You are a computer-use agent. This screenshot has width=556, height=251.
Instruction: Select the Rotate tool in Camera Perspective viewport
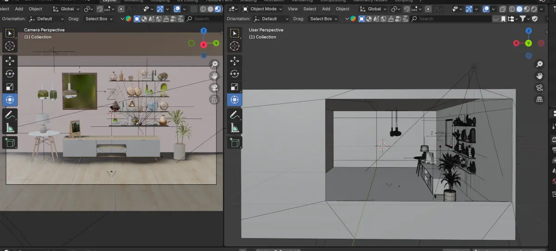pyautogui.click(x=10, y=74)
